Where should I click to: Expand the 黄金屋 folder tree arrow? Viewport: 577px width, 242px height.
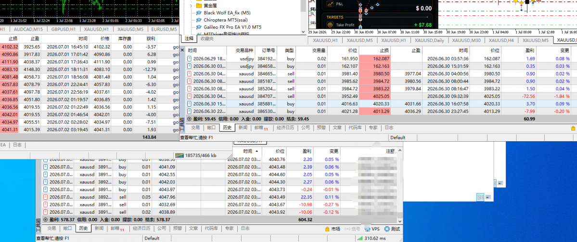pyautogui.click(x=191, y=6)
